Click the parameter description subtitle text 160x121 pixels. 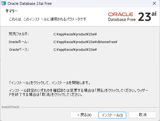[x=47, y=19]
